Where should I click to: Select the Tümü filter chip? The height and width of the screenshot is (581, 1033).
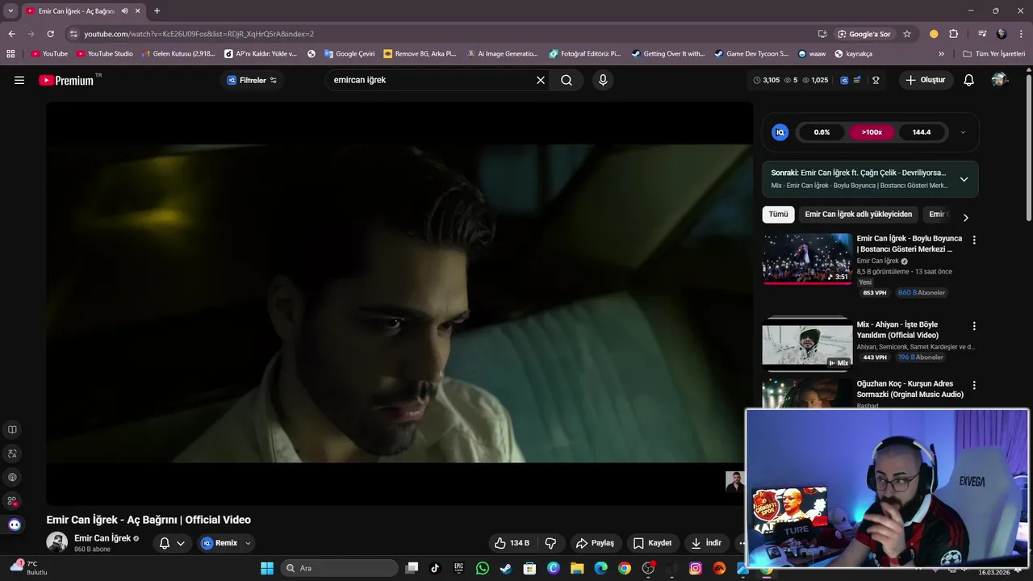(778, 215)
